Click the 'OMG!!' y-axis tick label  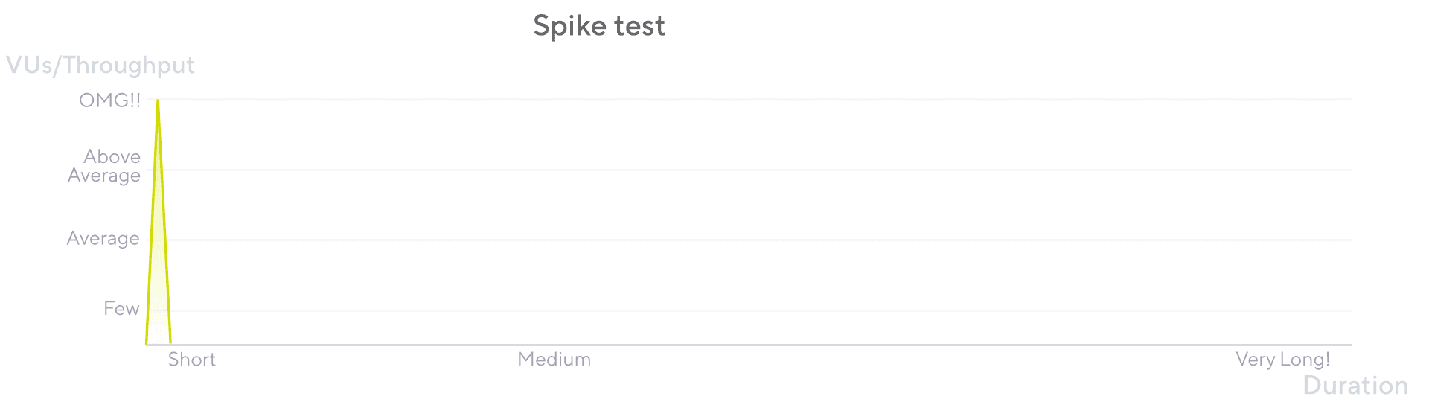[109, 100]
